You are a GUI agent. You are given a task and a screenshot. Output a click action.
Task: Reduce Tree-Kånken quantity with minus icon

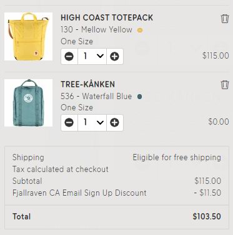pyautogui.click(x=69, y=123)
